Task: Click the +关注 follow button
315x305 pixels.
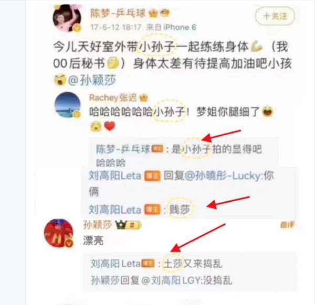Action: [x=275, y=16]
